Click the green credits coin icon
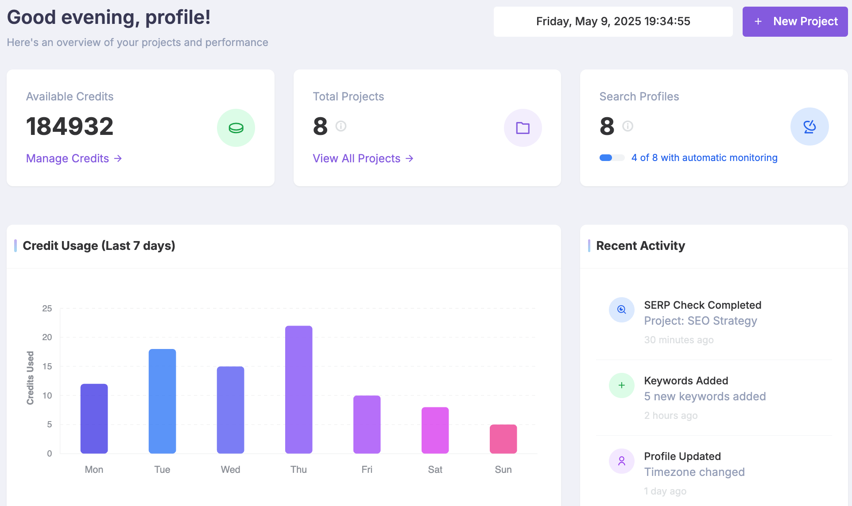This screenshot has height=506, width=852. point(236,128)
